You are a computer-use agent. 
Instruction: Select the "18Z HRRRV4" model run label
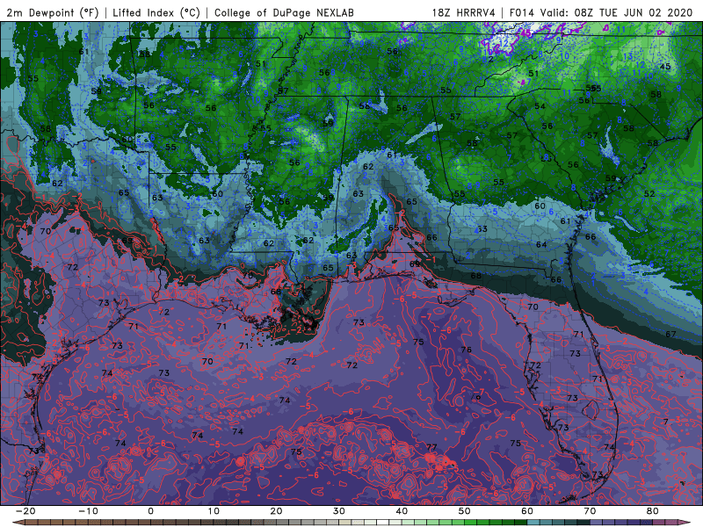(x=463, y=12)
